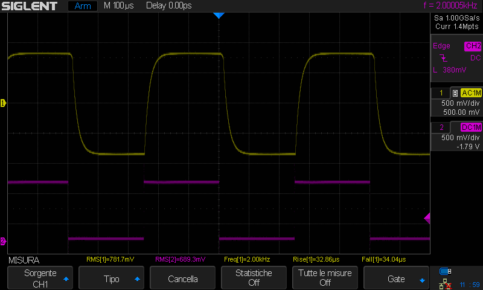This screenshot has height=290, width=483.
Task: Click the MISURA menu title
Action: (24, 260)
